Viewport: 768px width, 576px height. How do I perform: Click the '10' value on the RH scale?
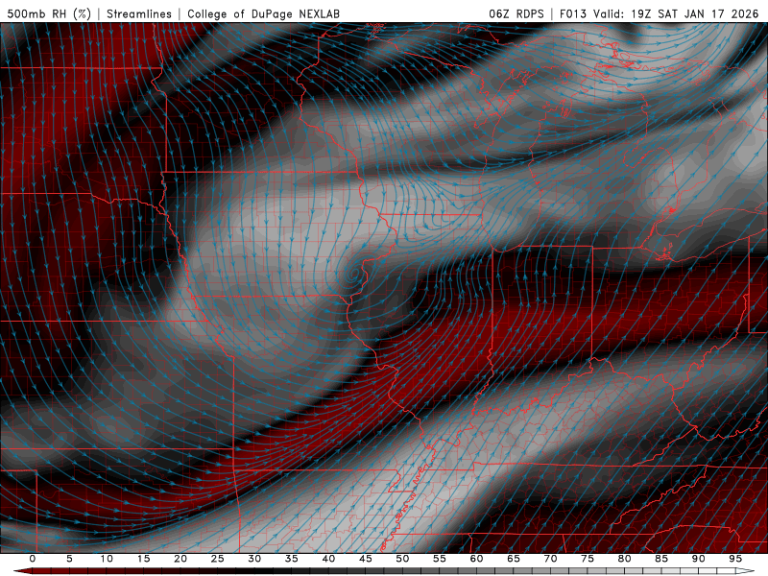coord(107,559)
